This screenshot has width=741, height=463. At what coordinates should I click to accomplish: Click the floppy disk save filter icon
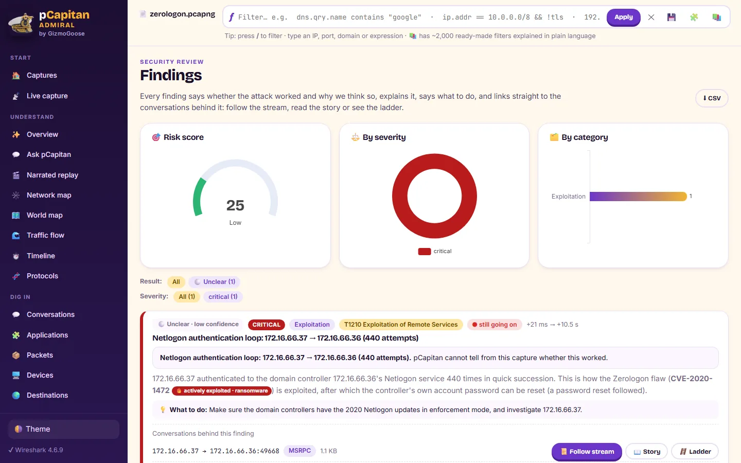click(672, 17)
